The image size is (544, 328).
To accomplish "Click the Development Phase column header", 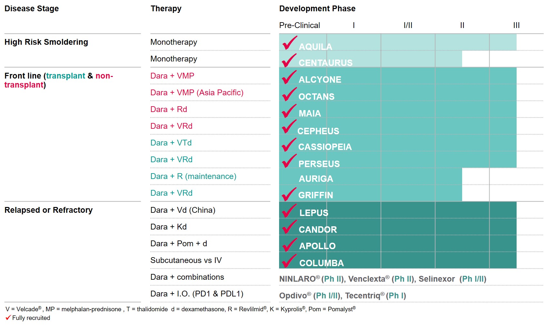I will tap(317, 9).
